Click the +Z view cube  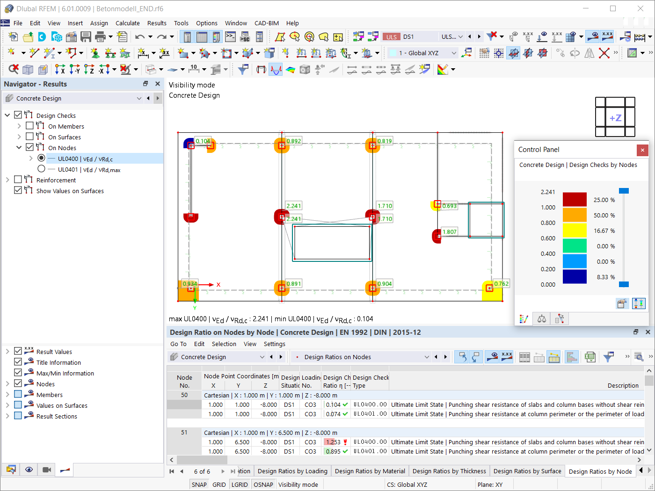coord(615,117)
